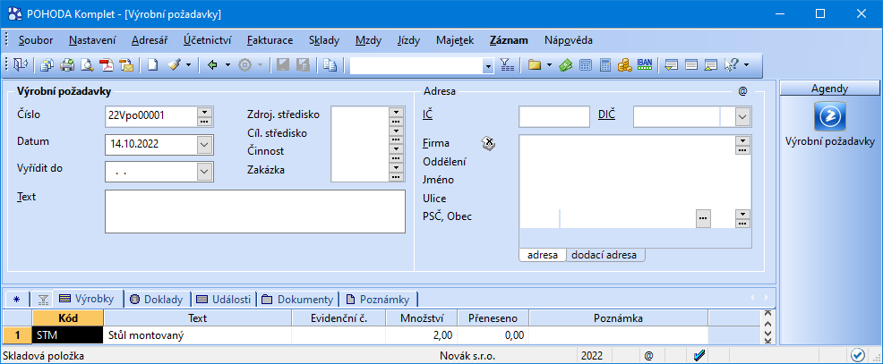Expand the brush icon dropdown arrow
The width and height of the screenshot is (883, 364).
point(189,65)
